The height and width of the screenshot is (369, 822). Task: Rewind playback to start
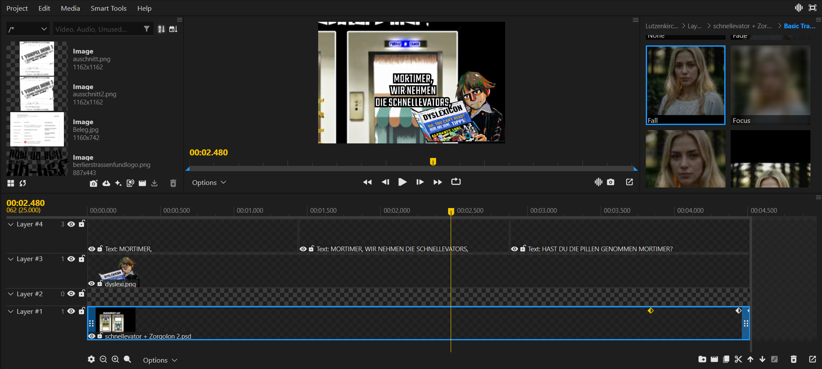pos(367,182)
